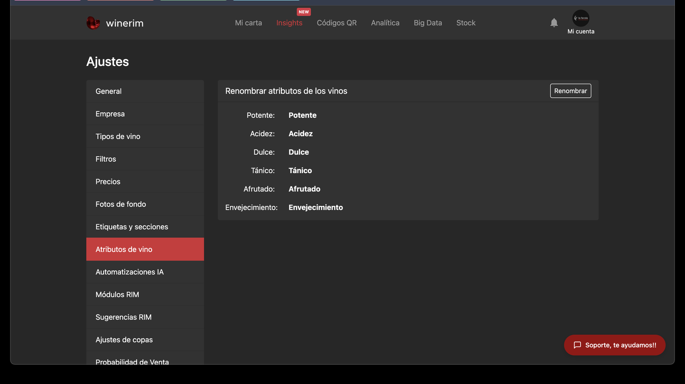Open the Big Data section
This screenshot has height=384, width=685.
(x=428, y=23)
